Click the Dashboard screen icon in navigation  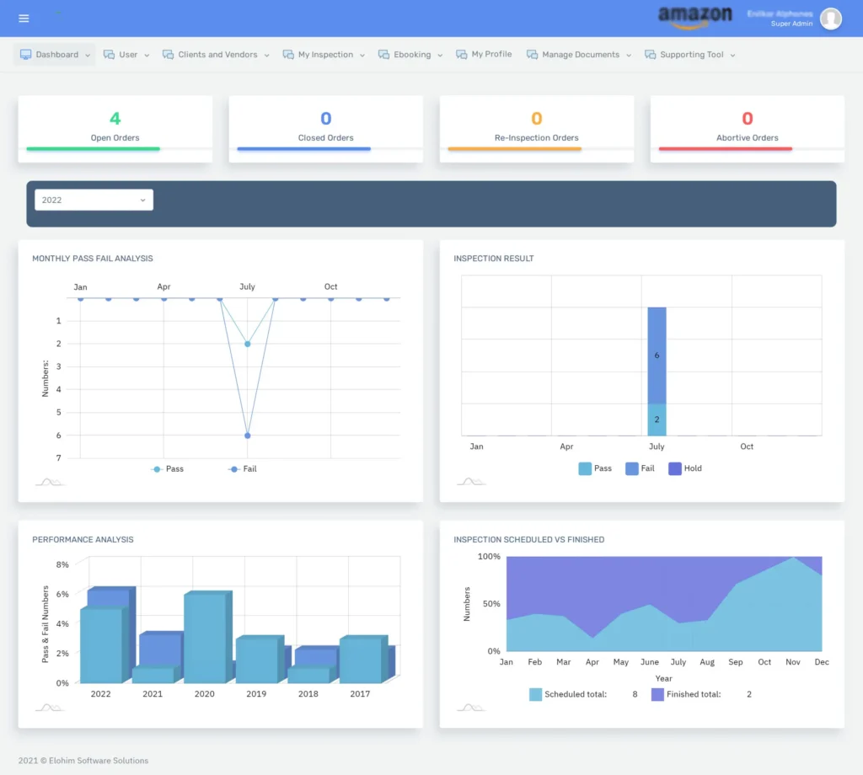click(27, 54)
